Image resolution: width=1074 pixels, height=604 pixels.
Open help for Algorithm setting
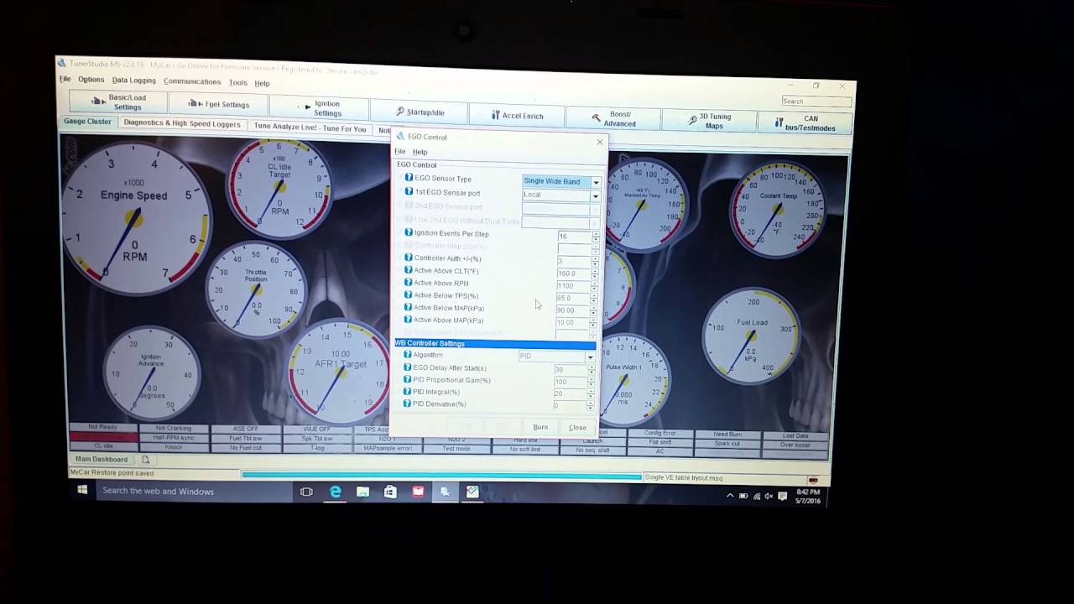(407, 354)
